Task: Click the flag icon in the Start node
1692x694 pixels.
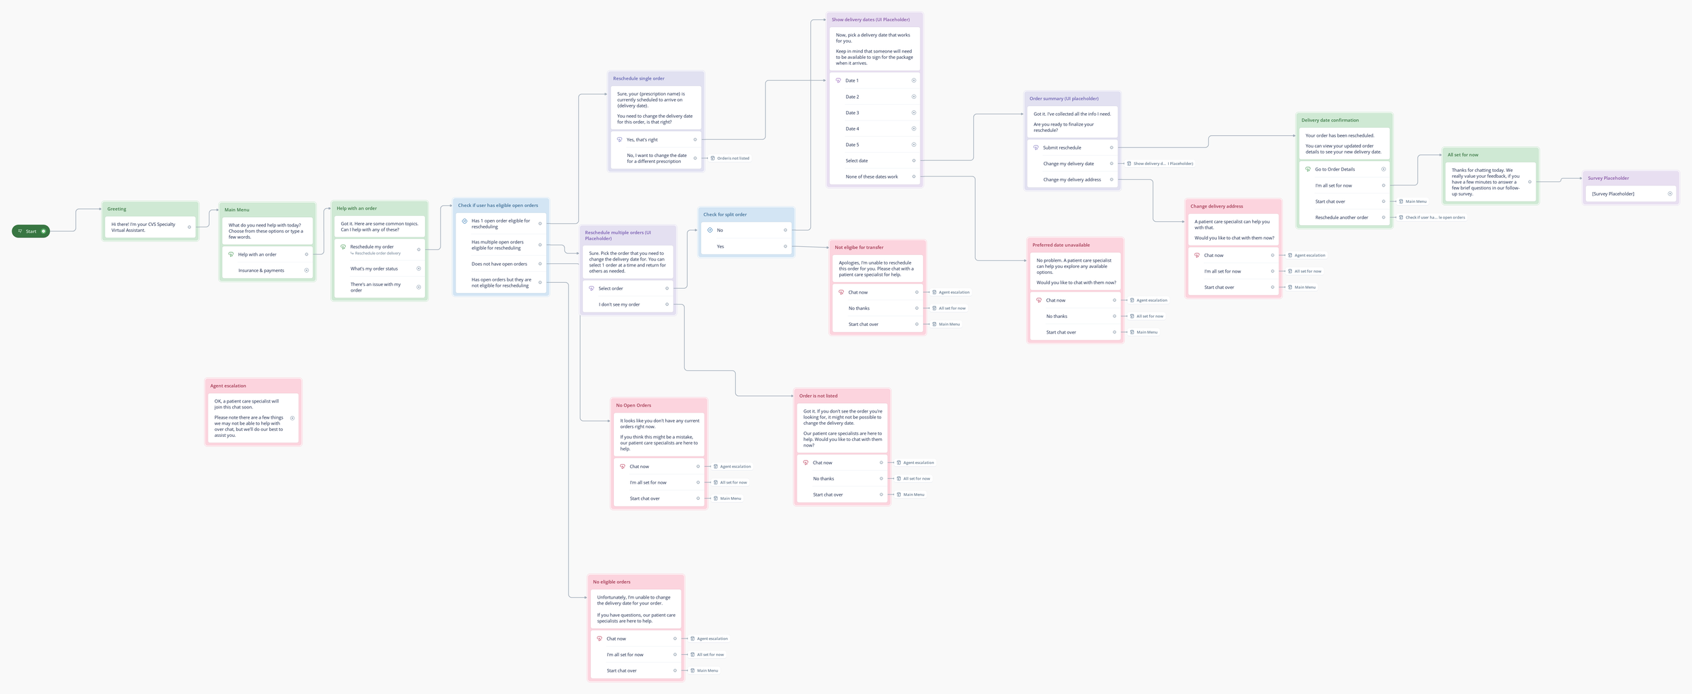Action: pos(20,231)
